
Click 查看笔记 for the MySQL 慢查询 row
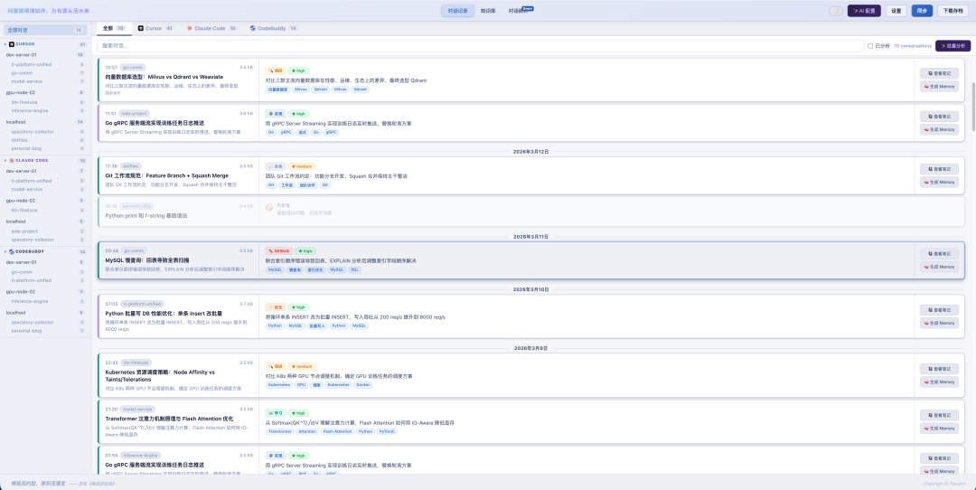[939, 253]
